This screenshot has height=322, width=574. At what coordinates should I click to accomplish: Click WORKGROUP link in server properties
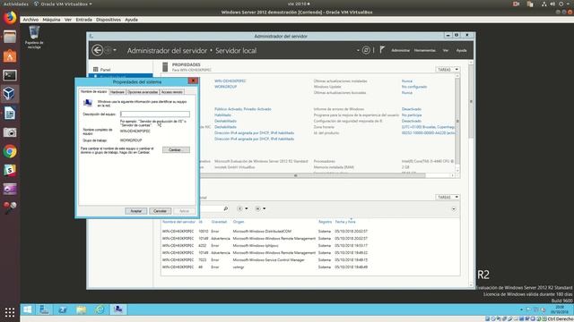click(x=225, y=87)
